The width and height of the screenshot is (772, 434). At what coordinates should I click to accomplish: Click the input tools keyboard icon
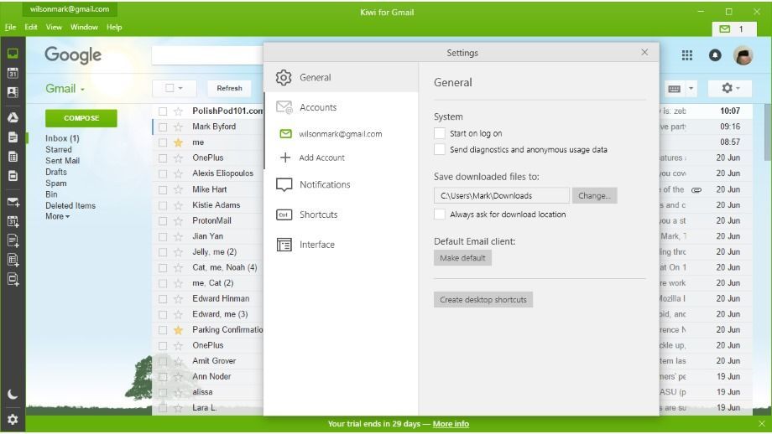[674, 89]
